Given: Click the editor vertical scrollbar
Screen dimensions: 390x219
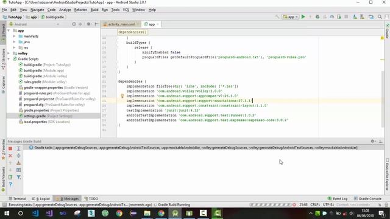Looking at the screenshot, I should coord(382,99).
